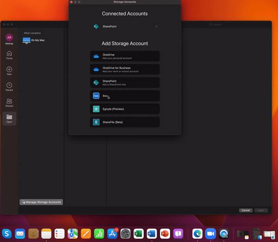The width and height of the screenshot is (278, 242).
Task: Add a SharePoint site
Action: [125, 82]
